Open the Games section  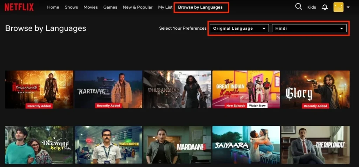tap(110, 7)
